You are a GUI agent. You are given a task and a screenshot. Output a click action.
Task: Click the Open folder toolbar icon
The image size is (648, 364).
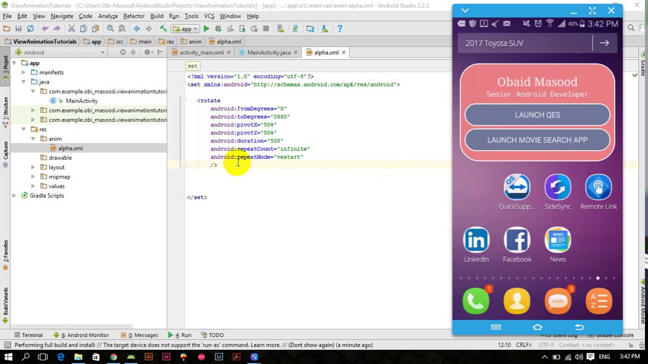point(7,29)
